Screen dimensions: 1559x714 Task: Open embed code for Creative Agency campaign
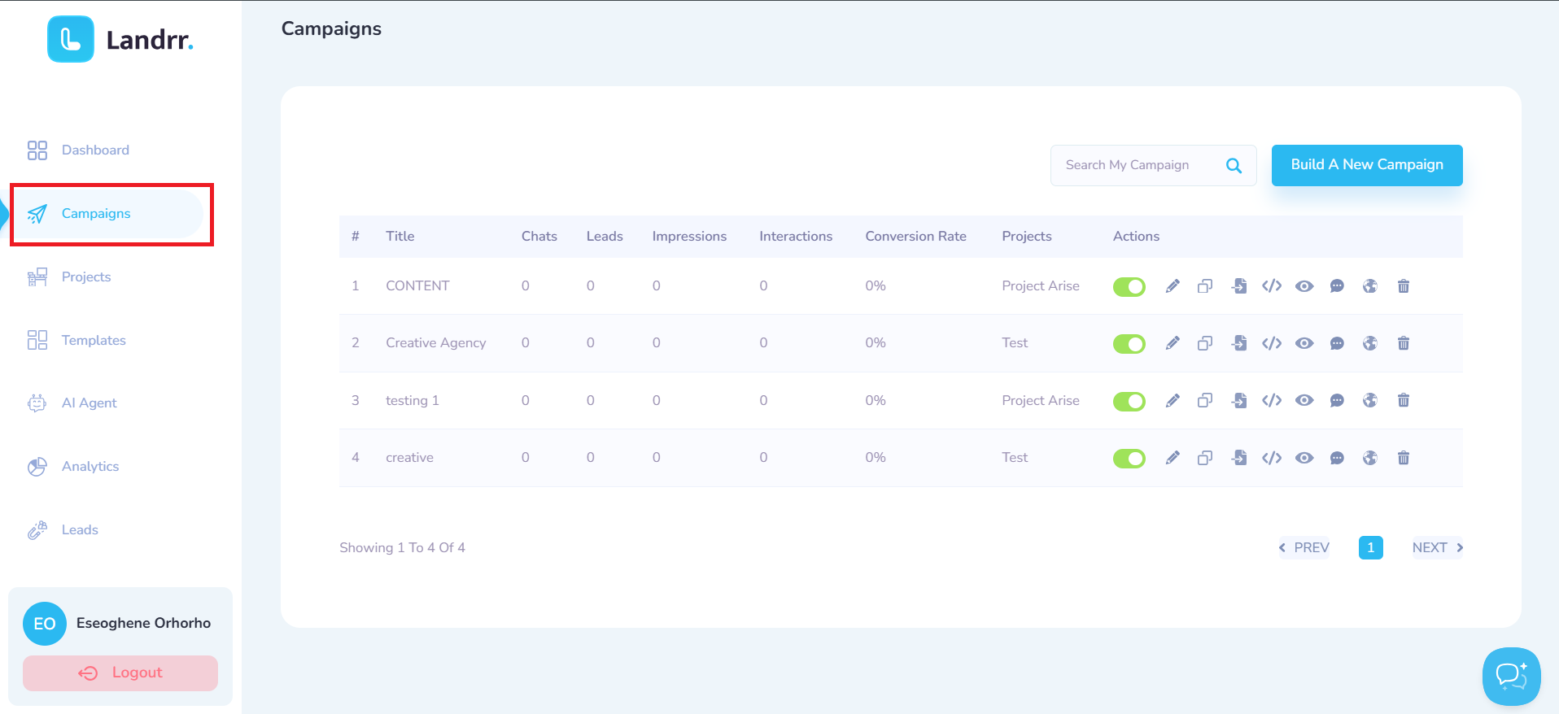point(1272,343)
